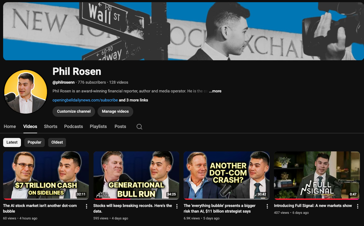
Task: Open the 'Generational Bull Run' video thumbnail
Action: (136, 175)
